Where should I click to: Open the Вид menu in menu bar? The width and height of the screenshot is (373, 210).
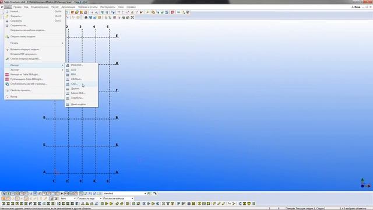tap(26, 7)
